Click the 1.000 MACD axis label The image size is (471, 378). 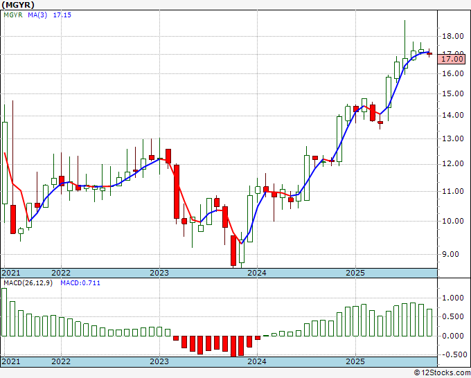coord(453,298)
